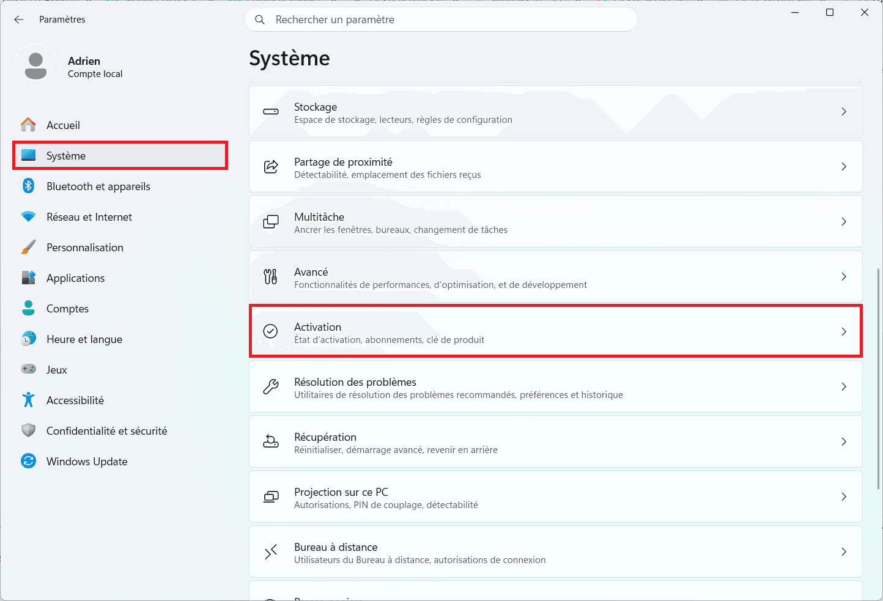
Task: Click the Bureau à distance chevron
Action: [x=844, y=551]
